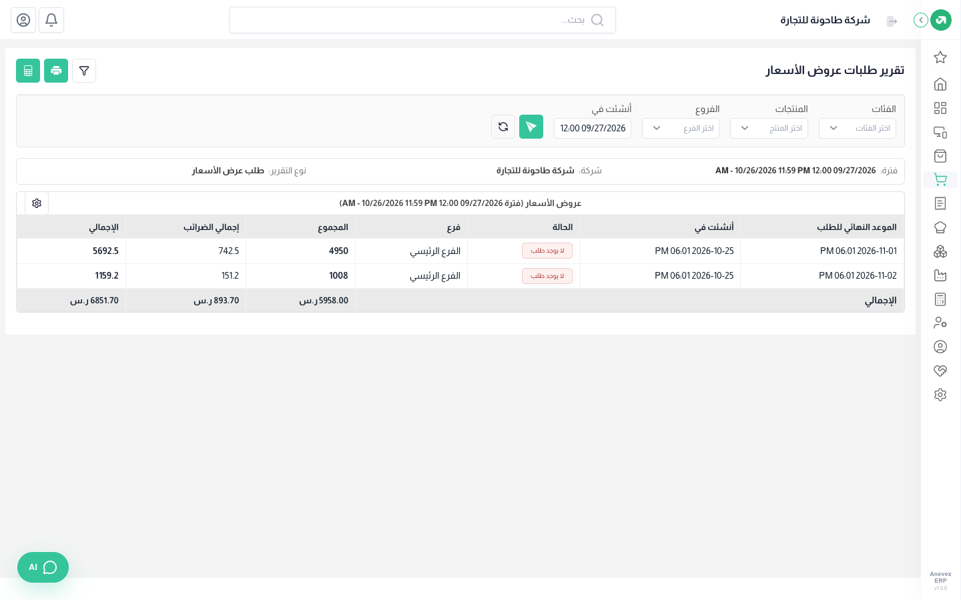961x600 pixels.
Task: Open handshake heart icon in sidebar
Action: point(940,371)
